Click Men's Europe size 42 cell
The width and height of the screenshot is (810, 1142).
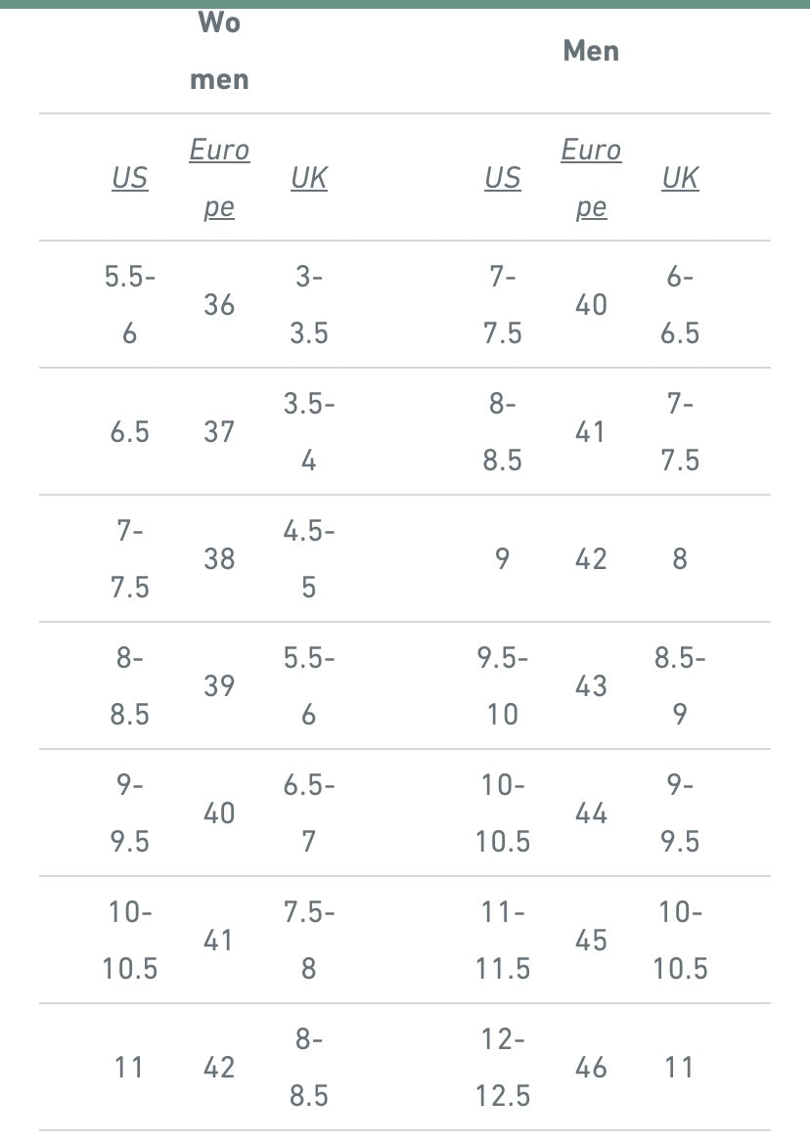pyautogui.click(x=591, y=559)
